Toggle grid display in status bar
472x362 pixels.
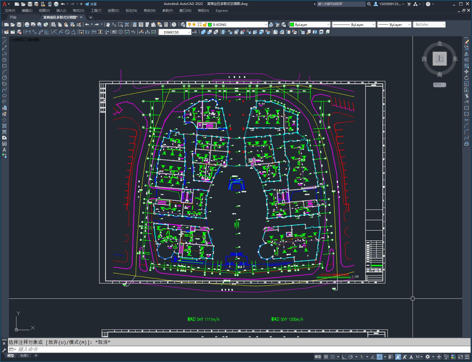[326, 357]
